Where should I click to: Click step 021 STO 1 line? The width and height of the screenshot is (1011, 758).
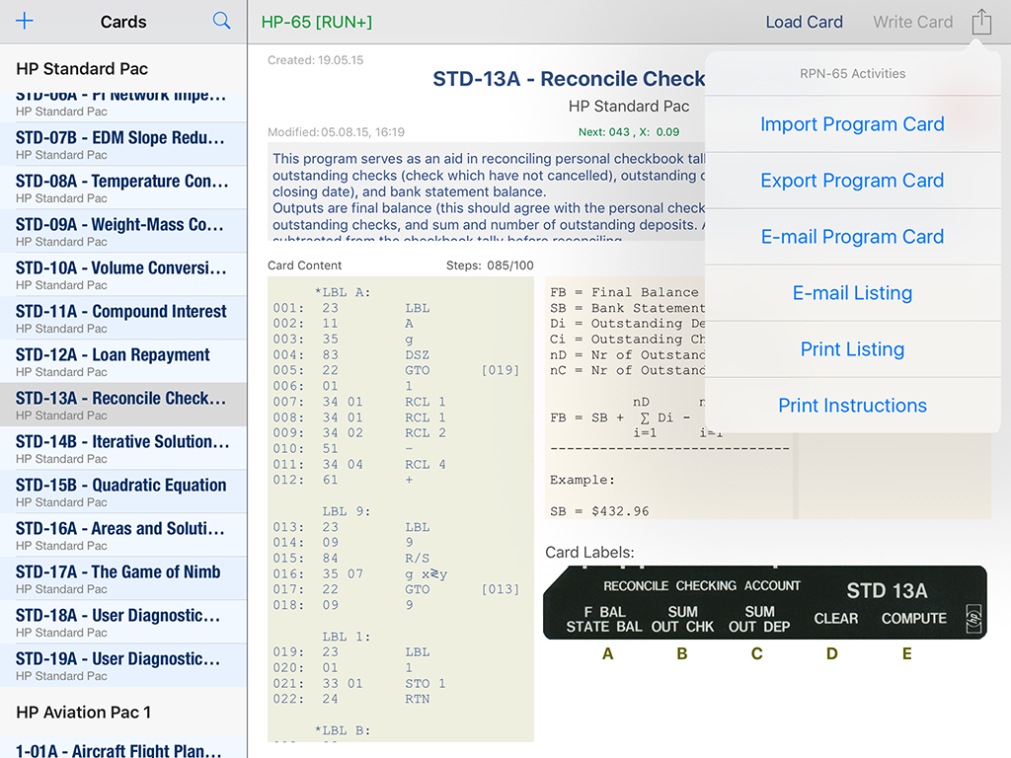[x=359, y=683]
